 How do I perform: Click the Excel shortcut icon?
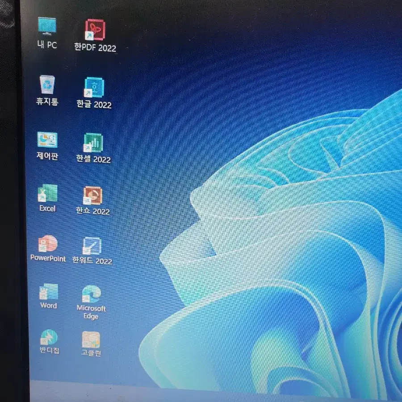47,193
